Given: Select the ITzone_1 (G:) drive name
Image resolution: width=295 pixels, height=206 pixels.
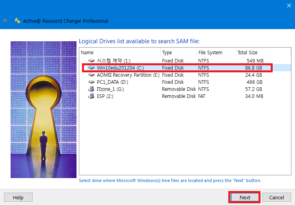Looking at the screenshot, I should click(x=110, y=89).
